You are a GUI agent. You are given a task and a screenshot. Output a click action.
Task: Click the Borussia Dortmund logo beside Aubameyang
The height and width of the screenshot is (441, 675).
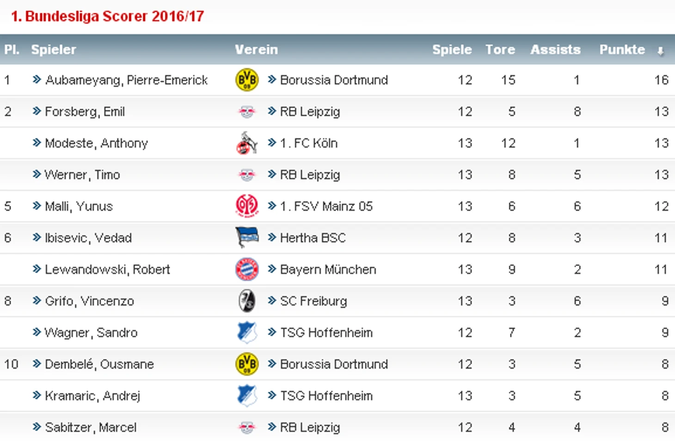[x=247, y=80]
